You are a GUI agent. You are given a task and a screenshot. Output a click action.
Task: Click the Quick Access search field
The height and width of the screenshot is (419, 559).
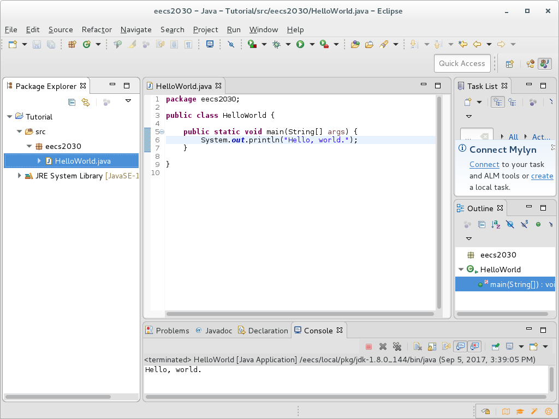pos(462,63)
